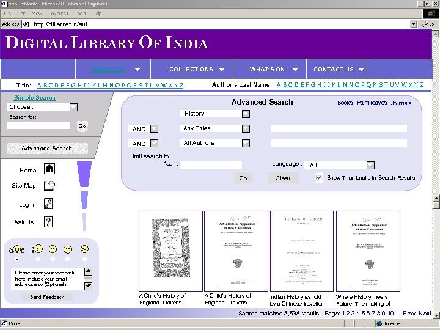The image size is (440, 330).
Task: Click the page scrollbar thumb
Action: click(436, 205)
